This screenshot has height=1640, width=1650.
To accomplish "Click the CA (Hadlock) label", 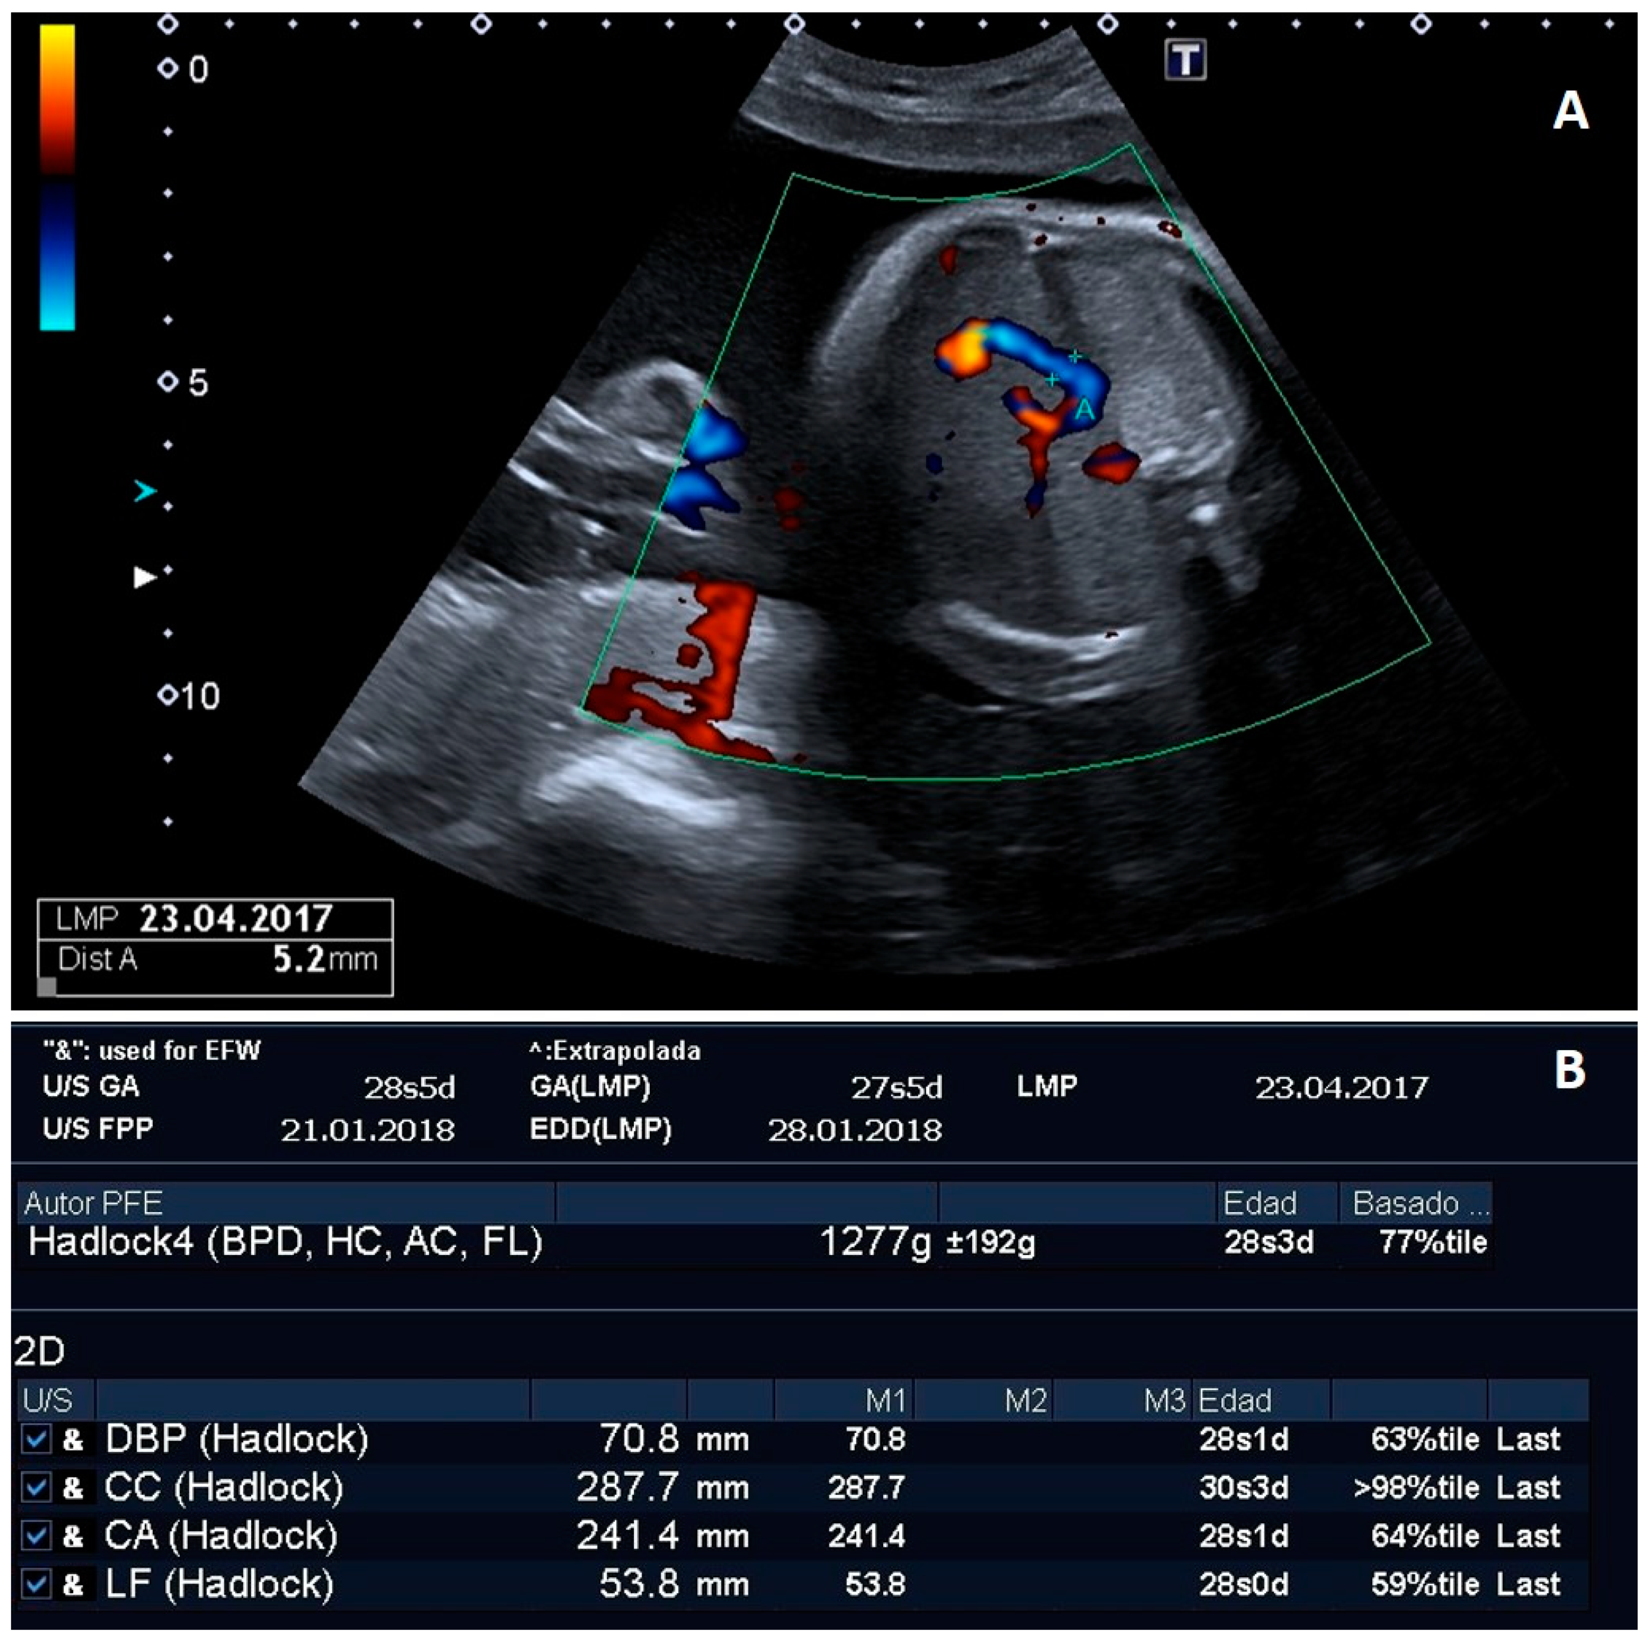I will click(x=221, y=1536).
